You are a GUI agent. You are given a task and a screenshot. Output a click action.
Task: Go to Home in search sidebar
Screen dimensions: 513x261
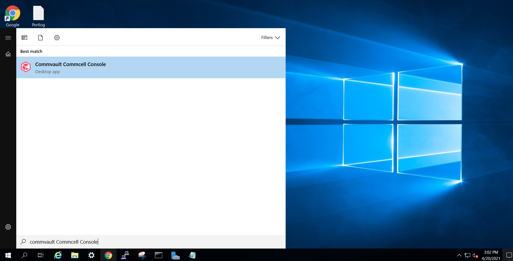8,54
